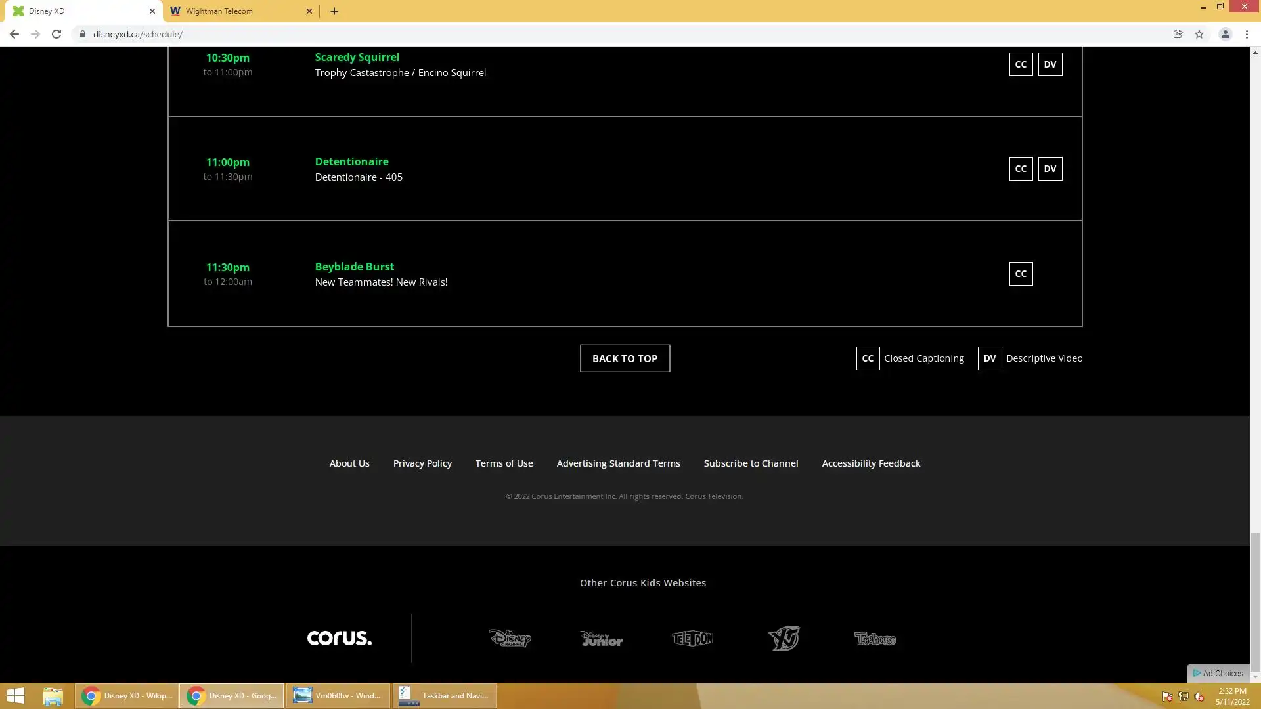This screenshot has height=709, width=1261.
Task: Reload the Disney XD schedule page
Action: pyautogui.click(x=56, y=34)
